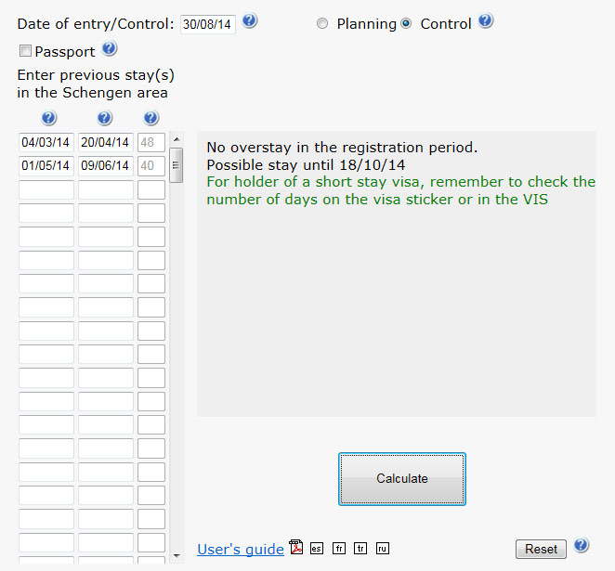Viewport: 615px width, 571px height.
Task: Click the Reset button
Action: pyautogui.click(x=541, y=549)
